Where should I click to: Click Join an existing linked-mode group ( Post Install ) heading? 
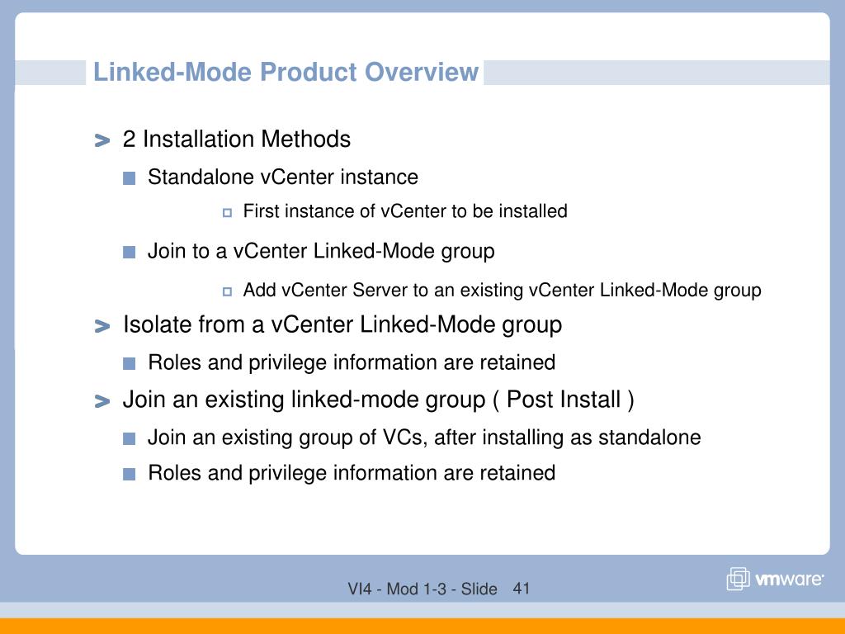(378, 400)
